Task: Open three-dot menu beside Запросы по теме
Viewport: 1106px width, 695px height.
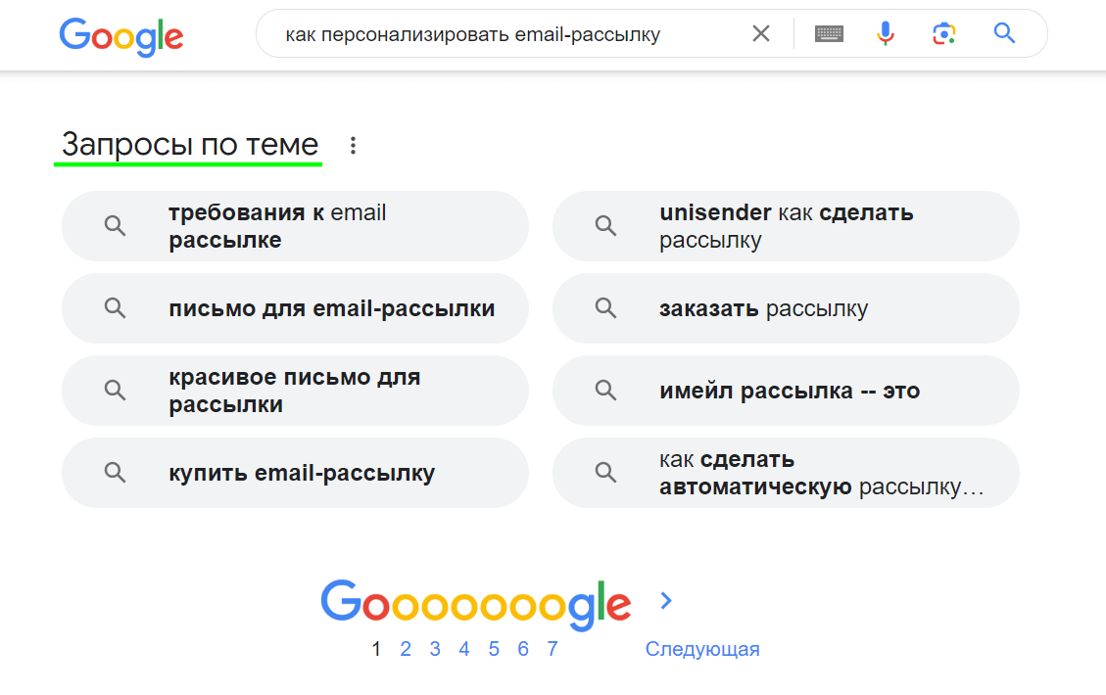Action: click(353, 145)
